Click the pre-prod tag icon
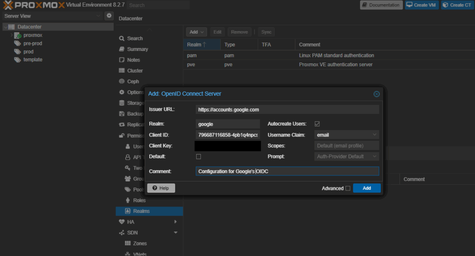 [18, 44]
